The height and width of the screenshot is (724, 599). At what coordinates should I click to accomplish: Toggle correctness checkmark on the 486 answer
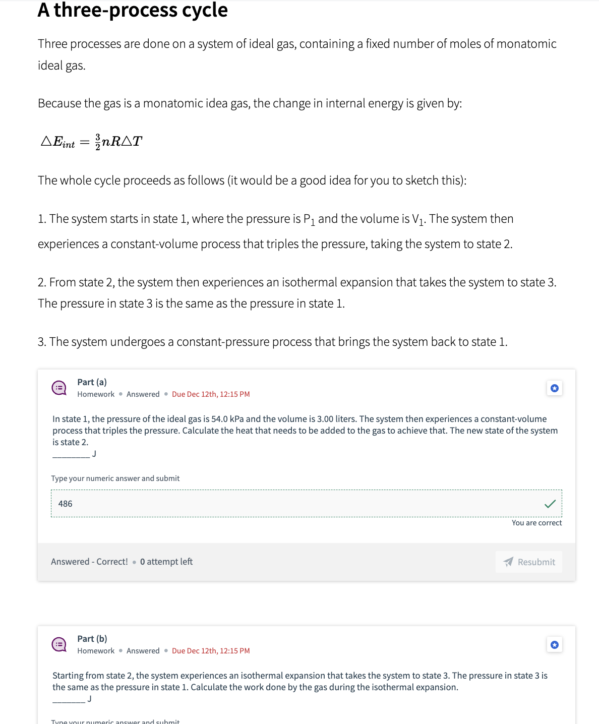[x=551, y=503]
